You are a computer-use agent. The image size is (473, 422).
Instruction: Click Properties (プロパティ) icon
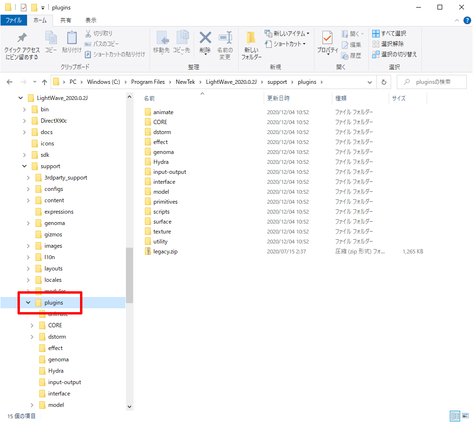point(327,38)
